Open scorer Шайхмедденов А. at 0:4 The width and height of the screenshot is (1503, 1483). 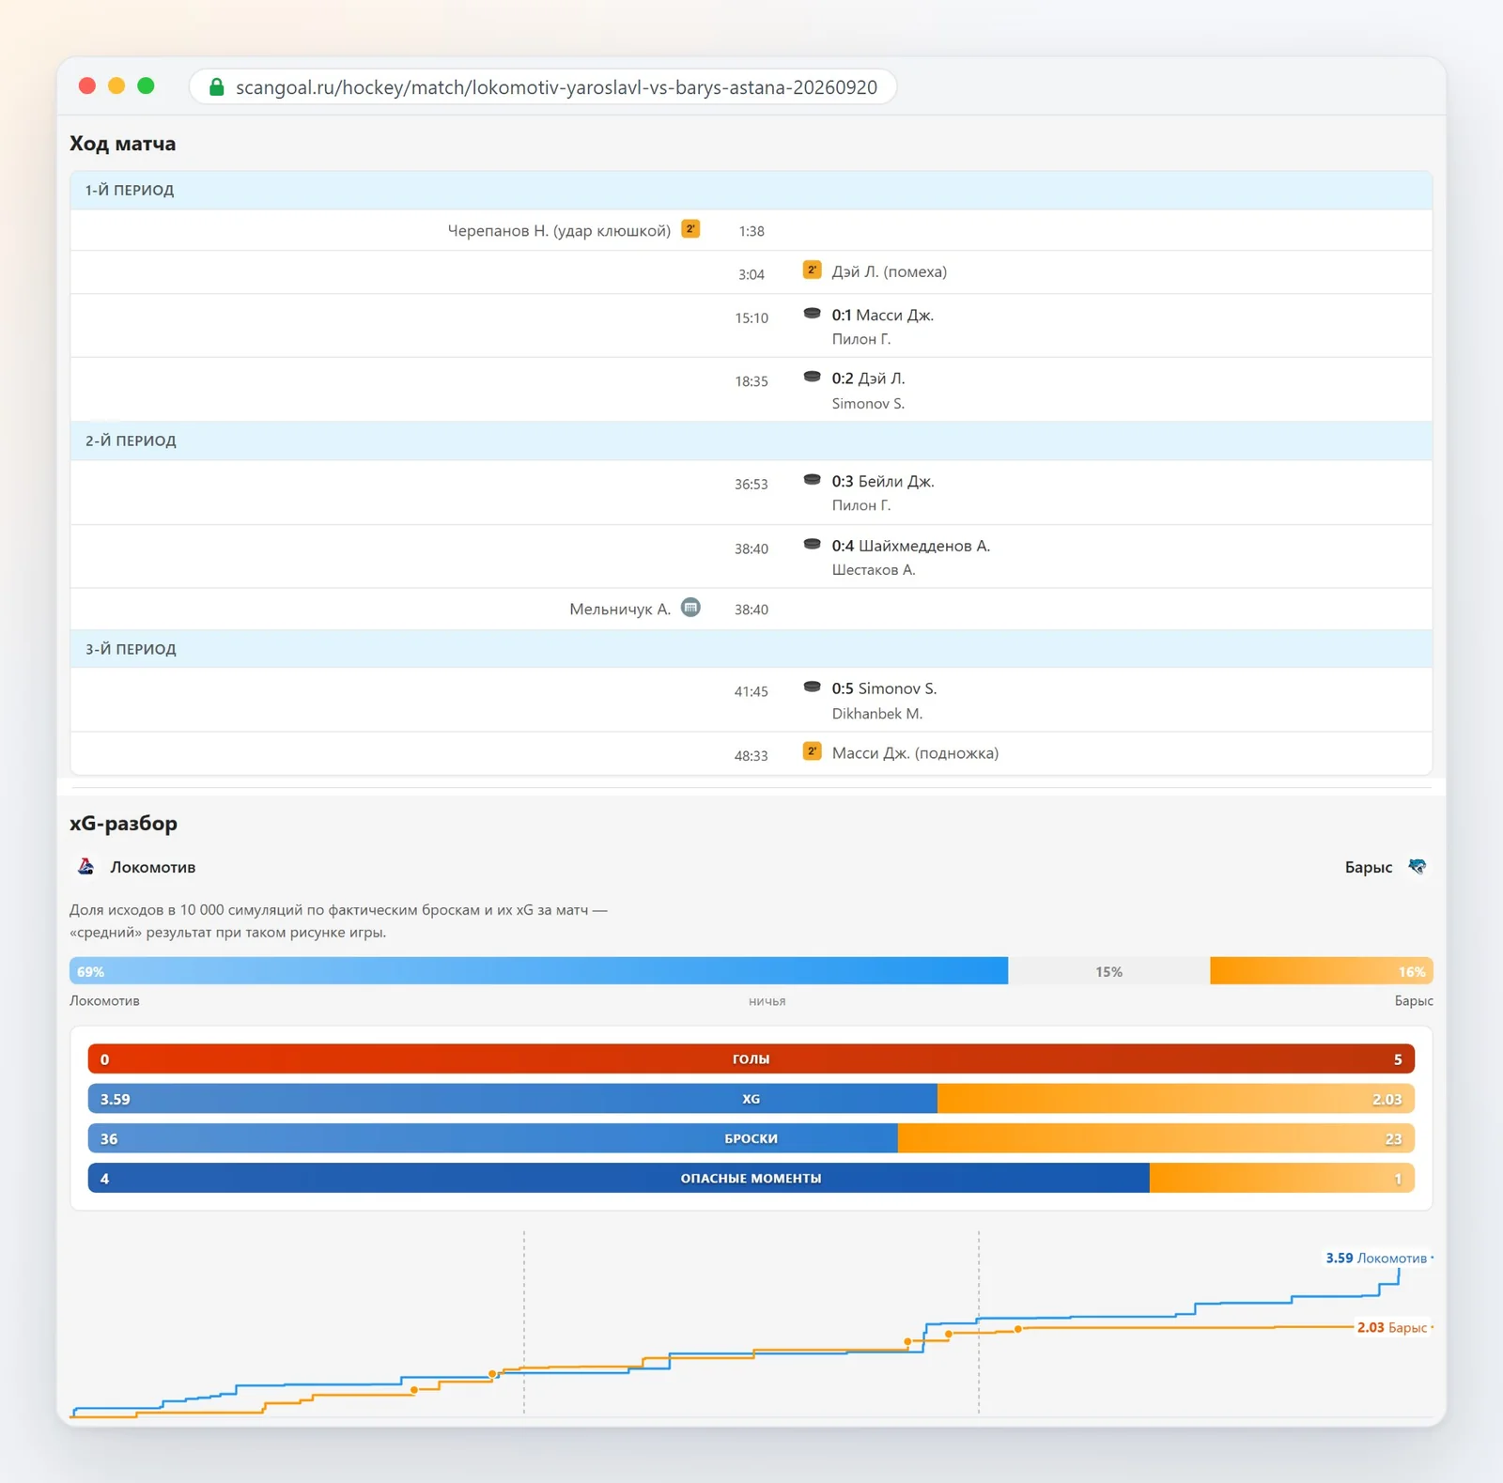[924, 547]
